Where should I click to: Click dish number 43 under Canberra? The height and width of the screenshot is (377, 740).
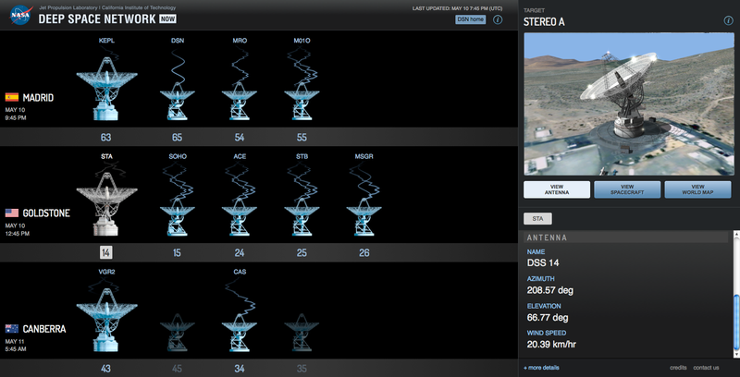(105, 369)
